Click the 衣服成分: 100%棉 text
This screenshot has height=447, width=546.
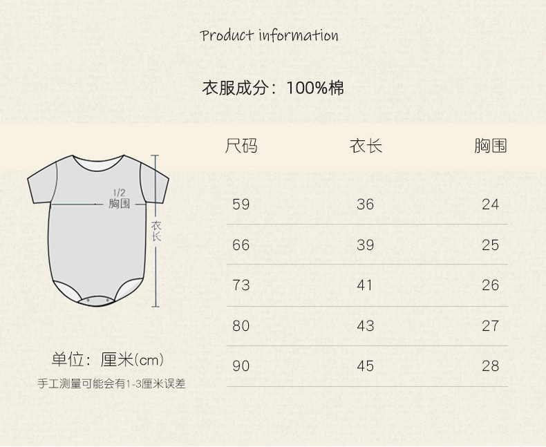tap(272, 88)
